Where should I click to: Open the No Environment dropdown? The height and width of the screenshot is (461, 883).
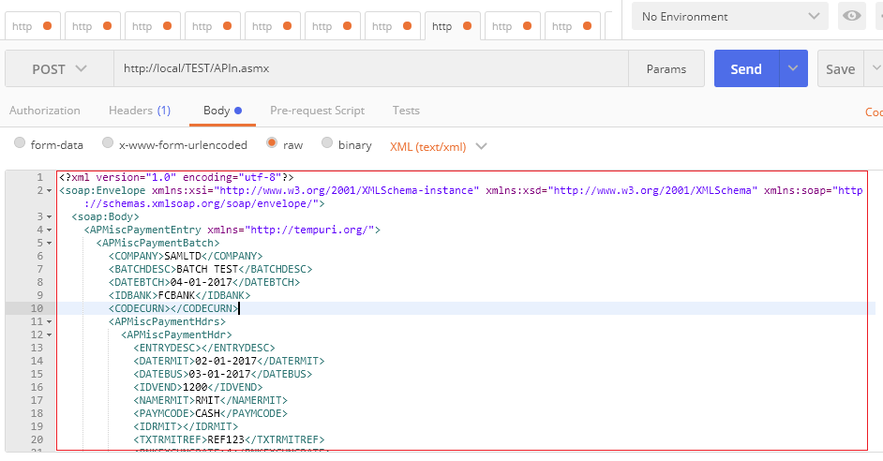(730, 16)
